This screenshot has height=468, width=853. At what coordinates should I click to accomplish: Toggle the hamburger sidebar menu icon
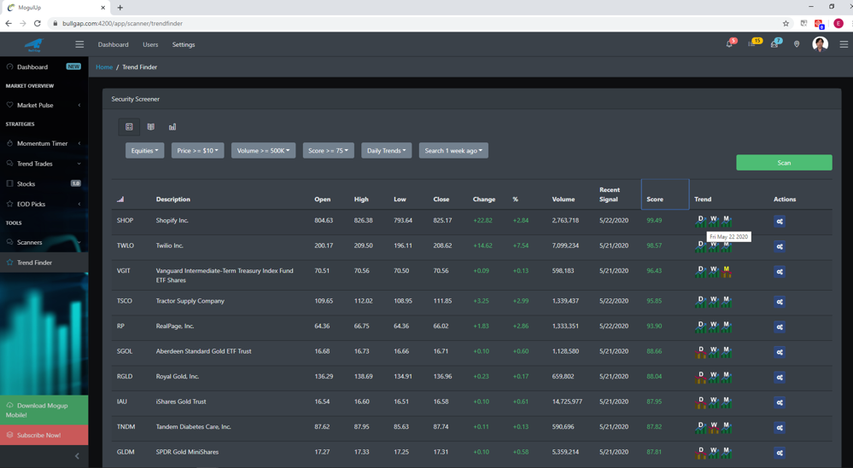coord(79,44)
